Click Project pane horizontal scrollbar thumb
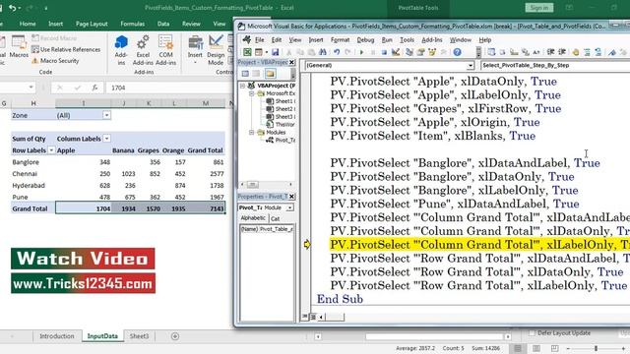This screenshot has width=630, height=354. pyautogui.click(x=253, y=185)
